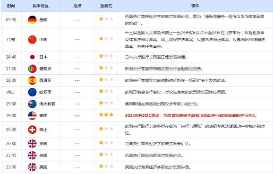Click the event text about 十三届全国人大常委会
The height and width of the screenshot is (174, 273).
[195, 40]
